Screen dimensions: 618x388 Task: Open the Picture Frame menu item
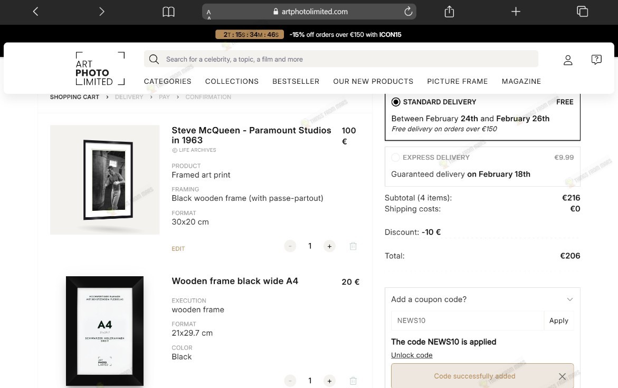click(x=458, y=82)
